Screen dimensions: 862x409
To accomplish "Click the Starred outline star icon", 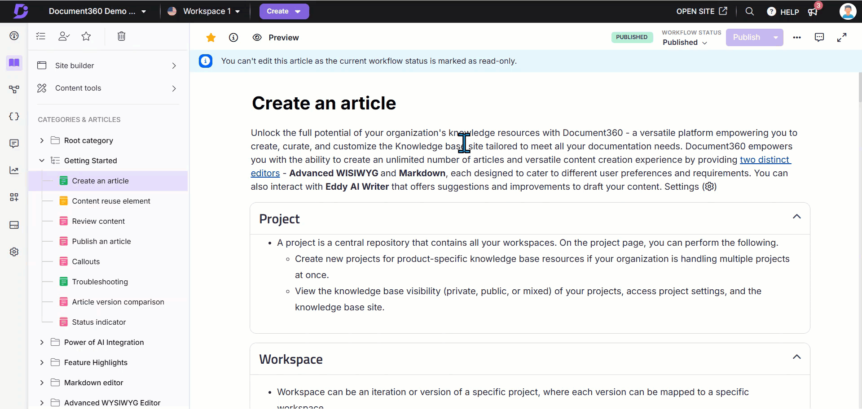I will [x=86, y=36].
